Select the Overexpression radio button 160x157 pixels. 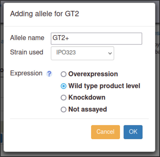[x=63, y=74]
